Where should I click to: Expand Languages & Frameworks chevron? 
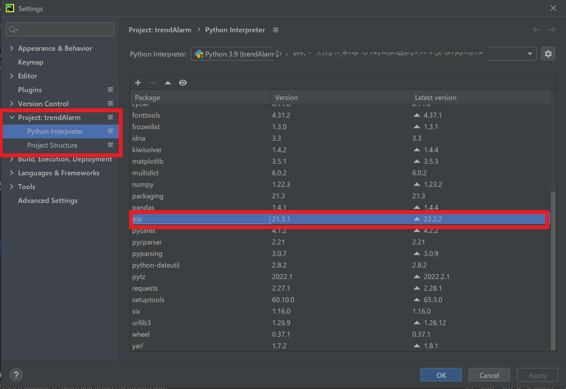[12, 173]
